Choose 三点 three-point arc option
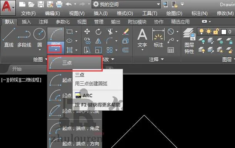235x148 pixels. 75,63
